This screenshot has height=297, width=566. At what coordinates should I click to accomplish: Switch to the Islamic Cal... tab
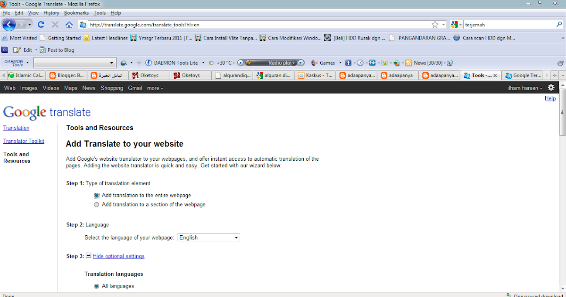point(26,75)
